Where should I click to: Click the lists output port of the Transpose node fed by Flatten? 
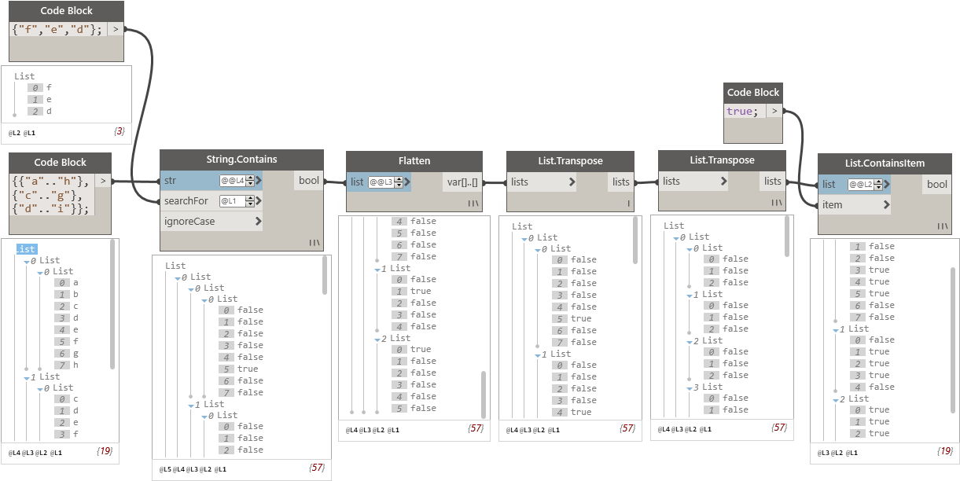coord(620,182)
